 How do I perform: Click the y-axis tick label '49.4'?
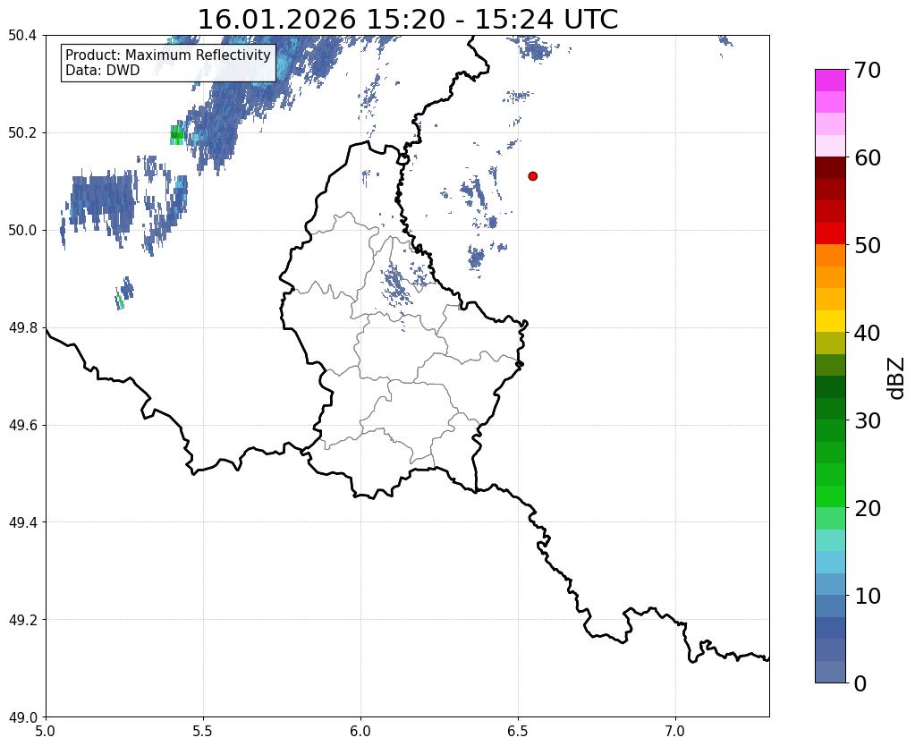coord(22,522)
